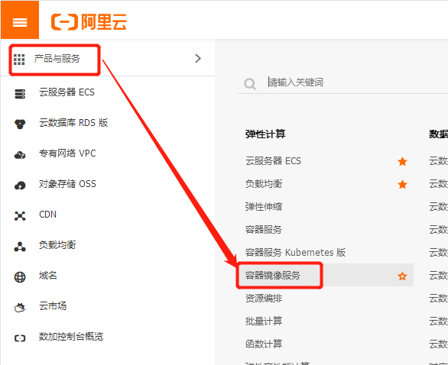Star the 容器镜像服务 item
This screenshot has height=365, width=448.
402,276
